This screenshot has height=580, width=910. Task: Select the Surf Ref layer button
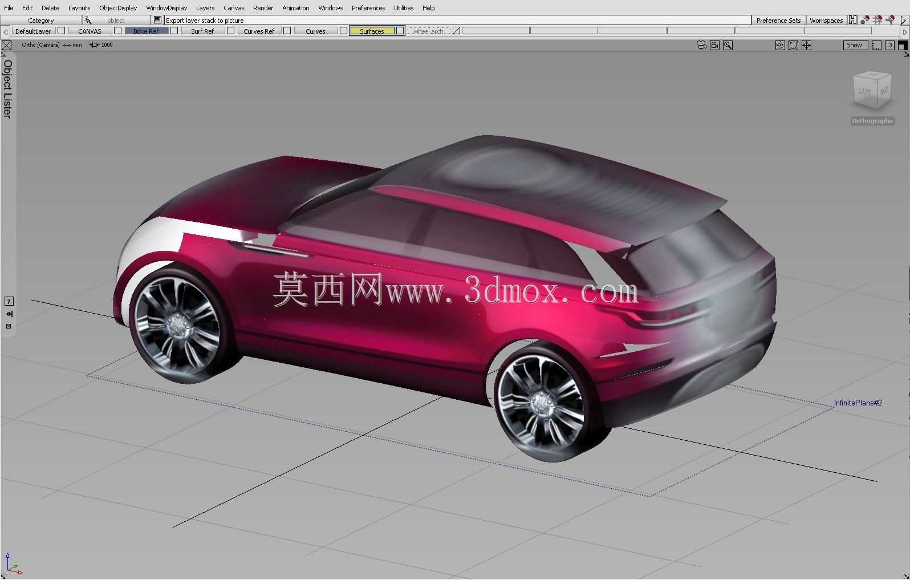coord(202,31)
